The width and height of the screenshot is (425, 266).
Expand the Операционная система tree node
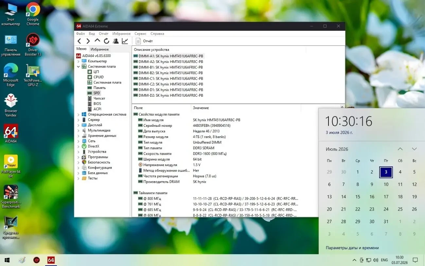click(x=79, y=114)
